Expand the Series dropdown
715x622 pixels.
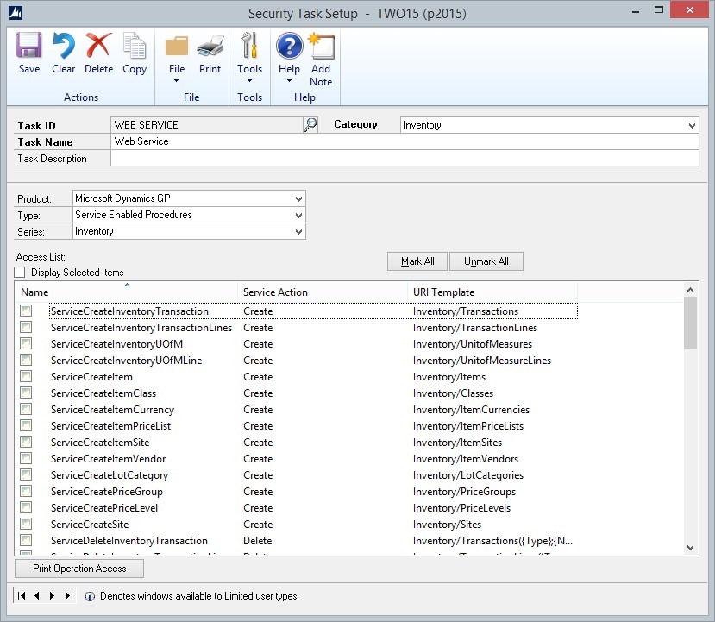click(298, 232)
